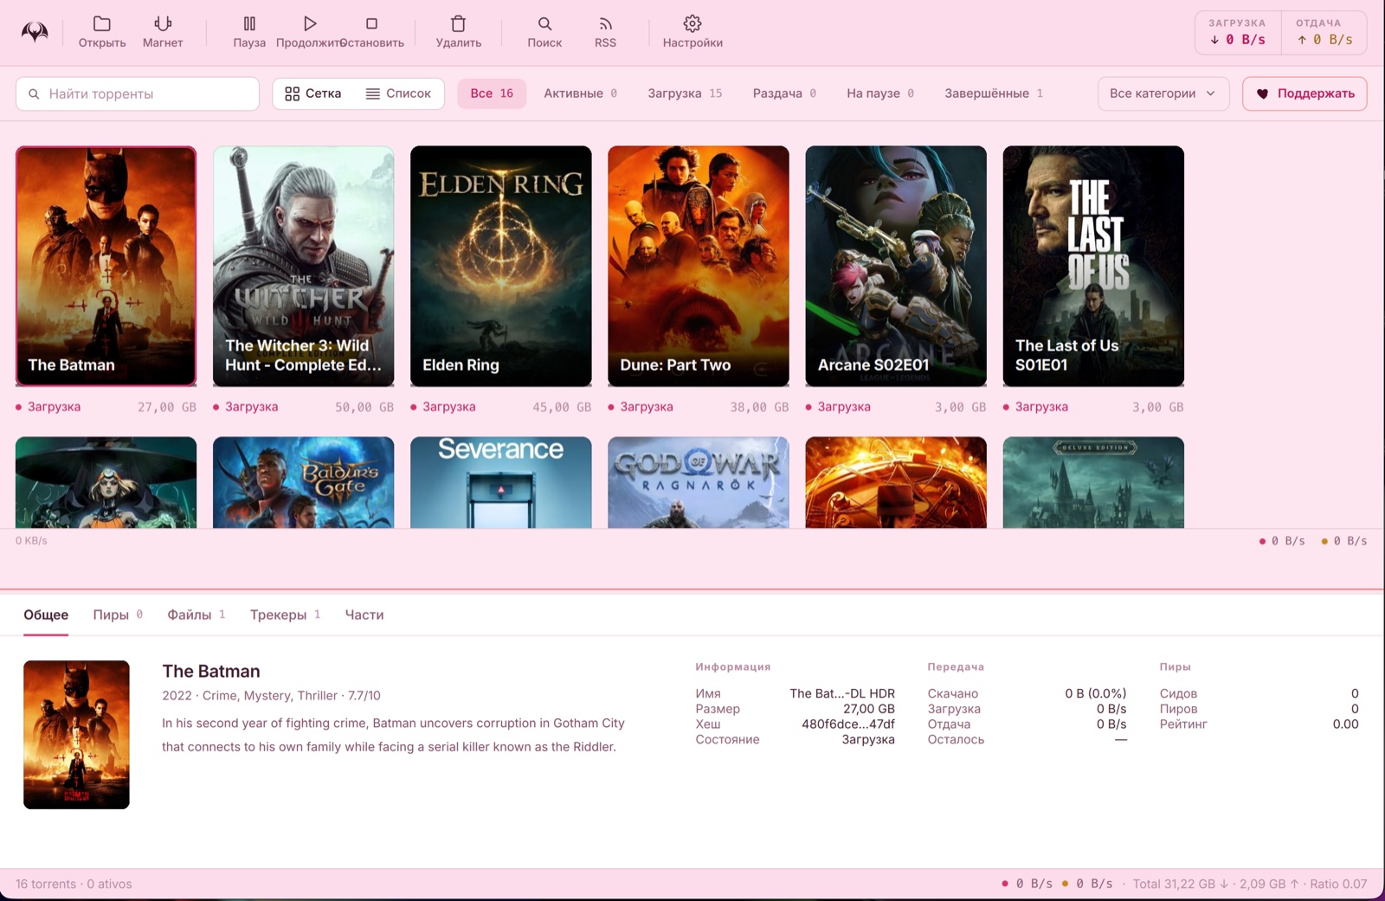
Task: Show Загрузка 15 filter
Action: pos(685,93)
